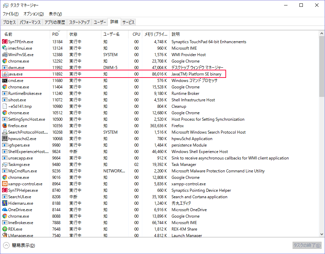
Task: Switch to the プロセス tab
Action: point(9,22)
